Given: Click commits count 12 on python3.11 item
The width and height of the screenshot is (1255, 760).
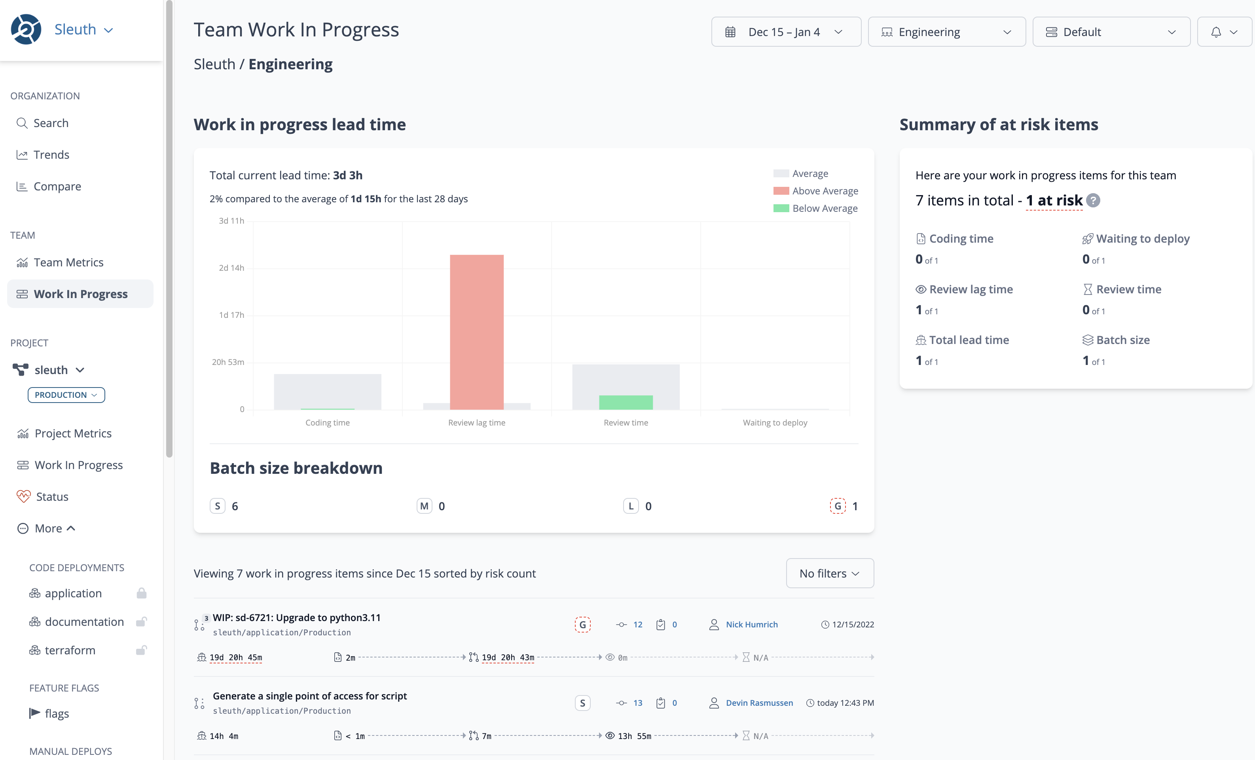Looking at the screenshot, I should pos(638,624).
